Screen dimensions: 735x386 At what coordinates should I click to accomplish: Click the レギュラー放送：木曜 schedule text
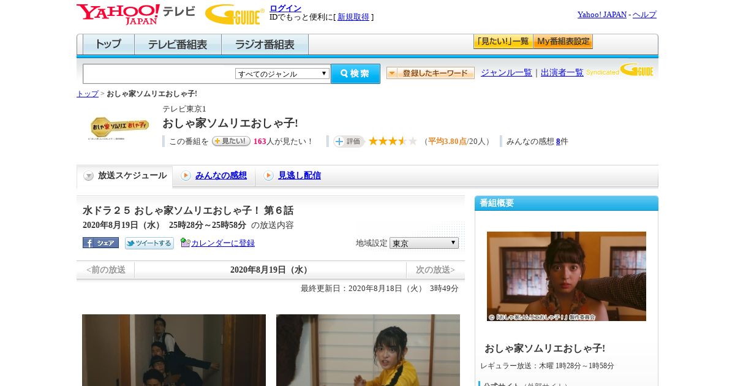click(x=548, y=366)
